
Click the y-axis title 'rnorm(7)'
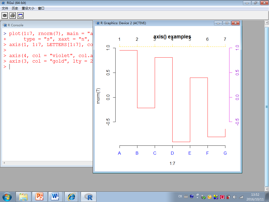click(98, 96)
